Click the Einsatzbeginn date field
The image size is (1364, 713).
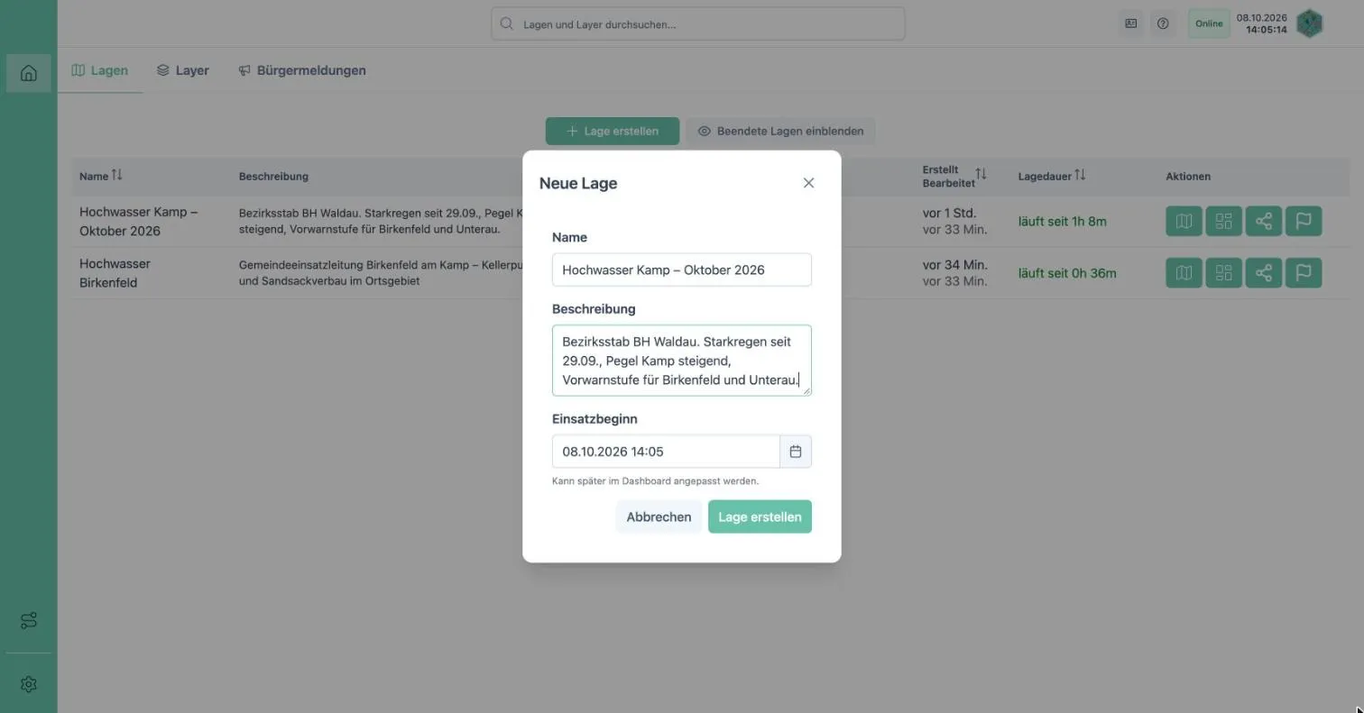[666, 452]
